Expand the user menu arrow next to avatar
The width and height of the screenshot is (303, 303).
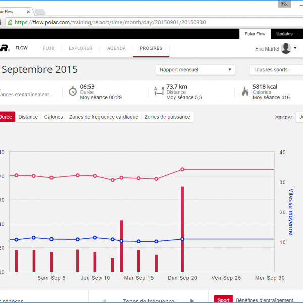click(295, 48)
